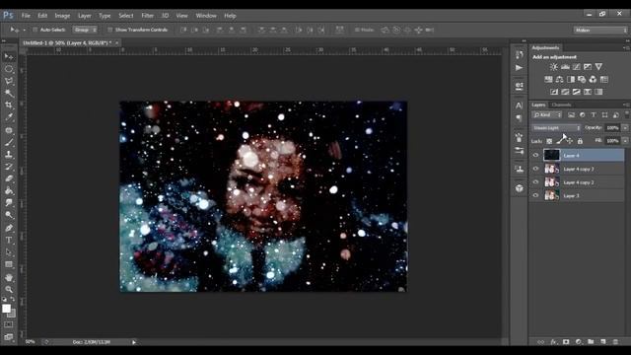The width and height of the screenshot is (631, 355).
Task: Select the History Brush tool
Action: coord(9,167)
